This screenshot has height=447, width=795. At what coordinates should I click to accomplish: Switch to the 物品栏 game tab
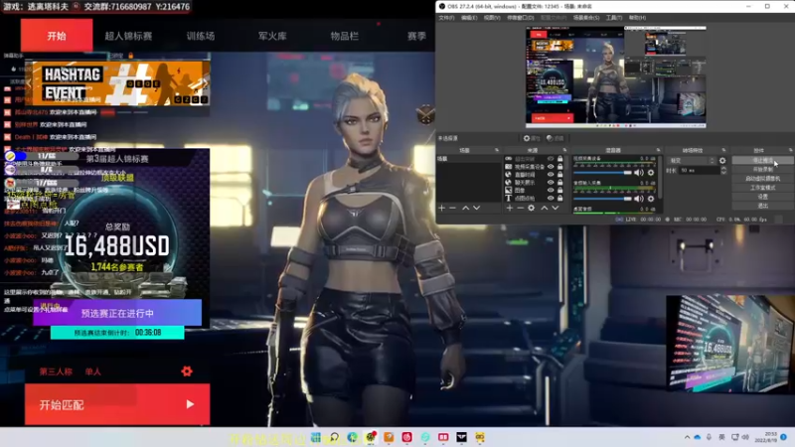pyautogui.click(x=344, y=36)
